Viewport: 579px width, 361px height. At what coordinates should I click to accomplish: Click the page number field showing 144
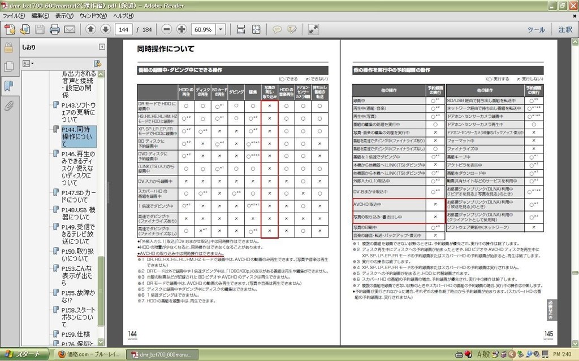point(124,29)
